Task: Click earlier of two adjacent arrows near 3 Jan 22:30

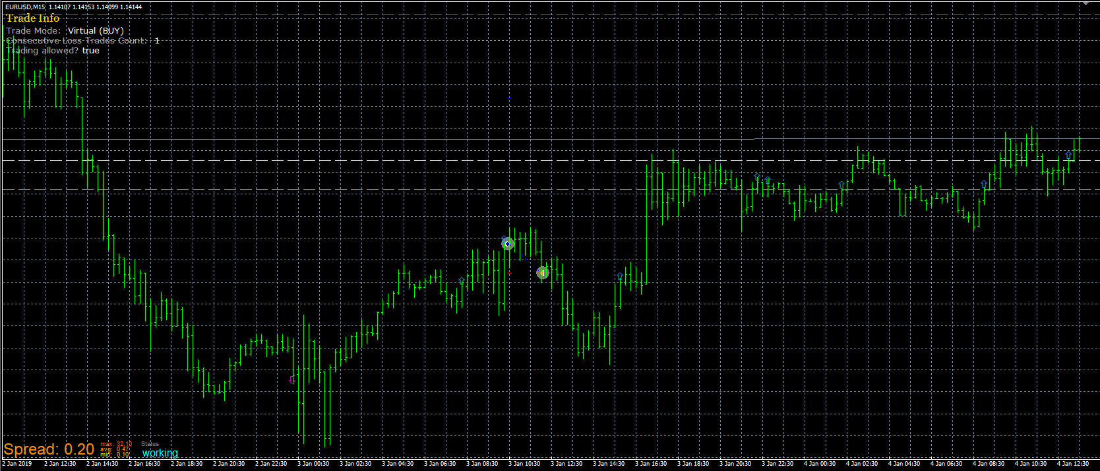Action: [x=757, y=177]
